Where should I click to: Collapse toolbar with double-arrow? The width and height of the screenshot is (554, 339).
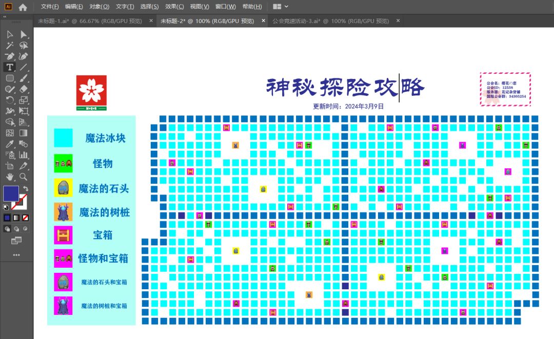point(5,16)
